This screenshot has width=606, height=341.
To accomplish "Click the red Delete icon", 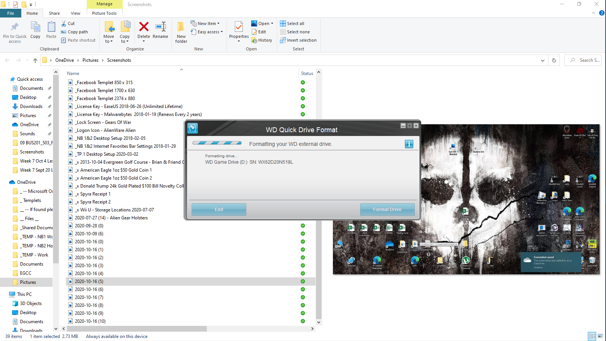I will (144, 27).
